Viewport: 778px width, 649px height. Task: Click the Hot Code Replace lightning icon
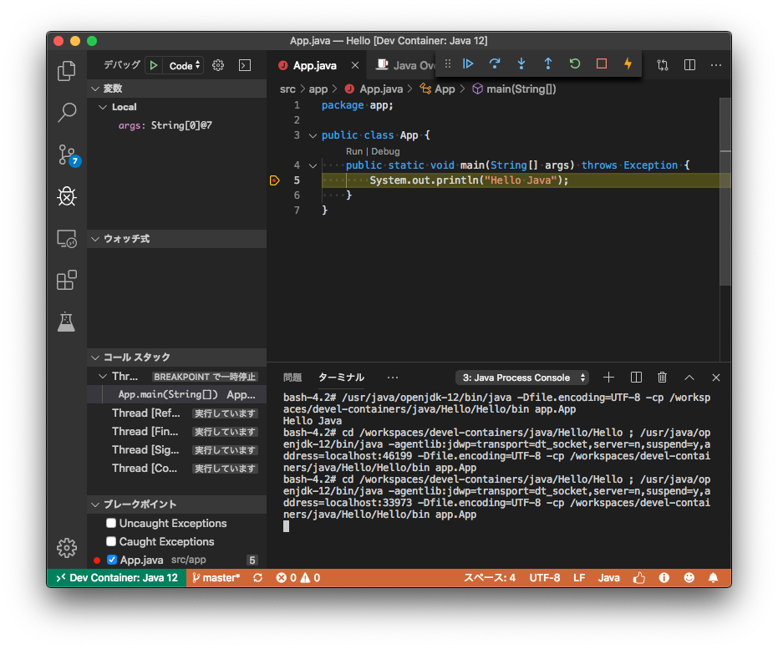[628, 64]
